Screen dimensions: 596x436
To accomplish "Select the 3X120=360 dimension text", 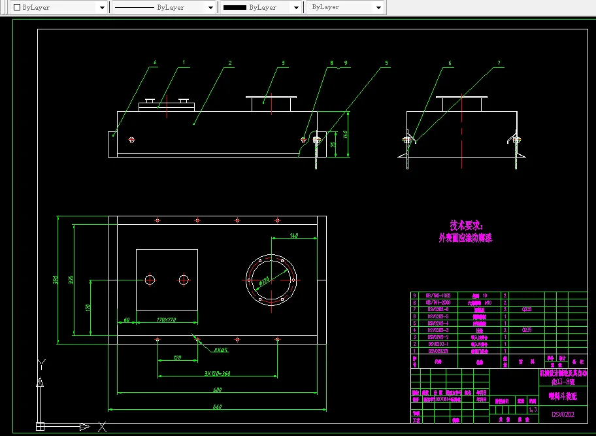I will pos(217,373).
